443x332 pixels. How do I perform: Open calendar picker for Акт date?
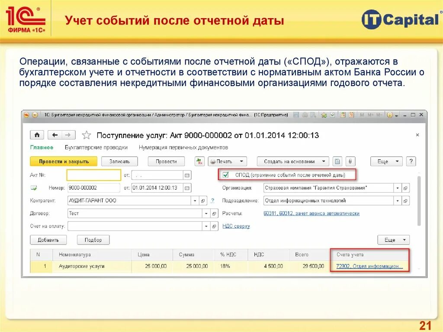pos(187,175)
